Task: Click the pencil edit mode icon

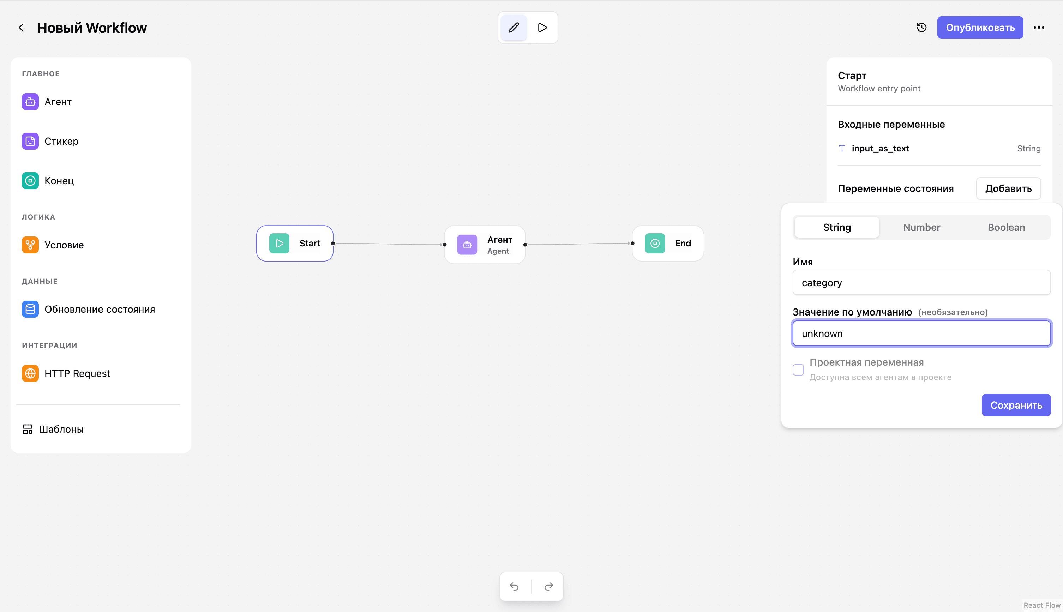Action: (513, 28)
